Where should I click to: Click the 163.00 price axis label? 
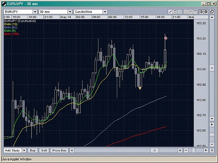pos(201,69)
